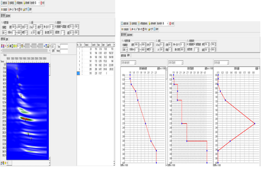Screen dimensions: 262x169
Task: Click the light bulb icon at end of spectrum toolbar
Action: point(48,46)
